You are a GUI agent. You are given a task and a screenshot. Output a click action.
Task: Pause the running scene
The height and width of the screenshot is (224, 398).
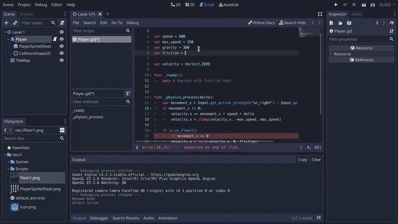[345, 4]
